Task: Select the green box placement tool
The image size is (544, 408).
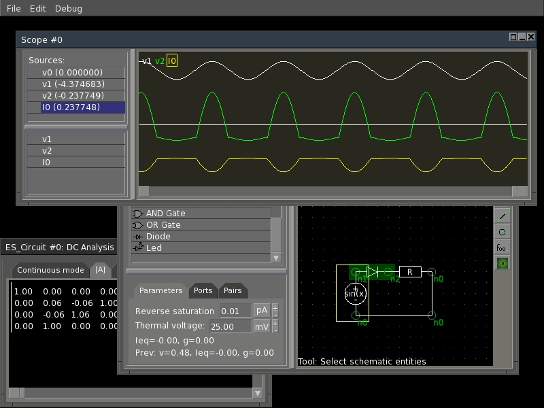Action: pyautogui.click(x=502, y=262)
